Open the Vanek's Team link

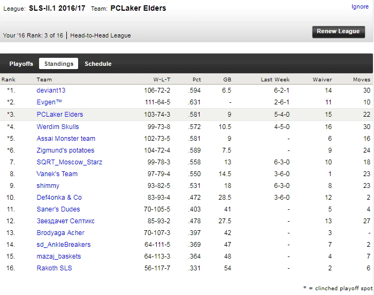(x=57, y=174)
